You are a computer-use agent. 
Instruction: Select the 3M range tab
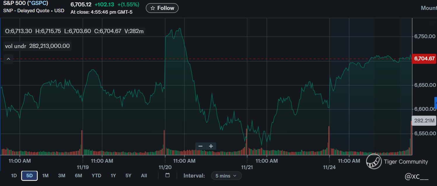point(62,176)
